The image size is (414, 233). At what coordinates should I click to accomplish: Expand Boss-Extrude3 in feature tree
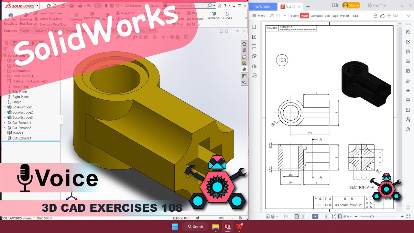5,117
